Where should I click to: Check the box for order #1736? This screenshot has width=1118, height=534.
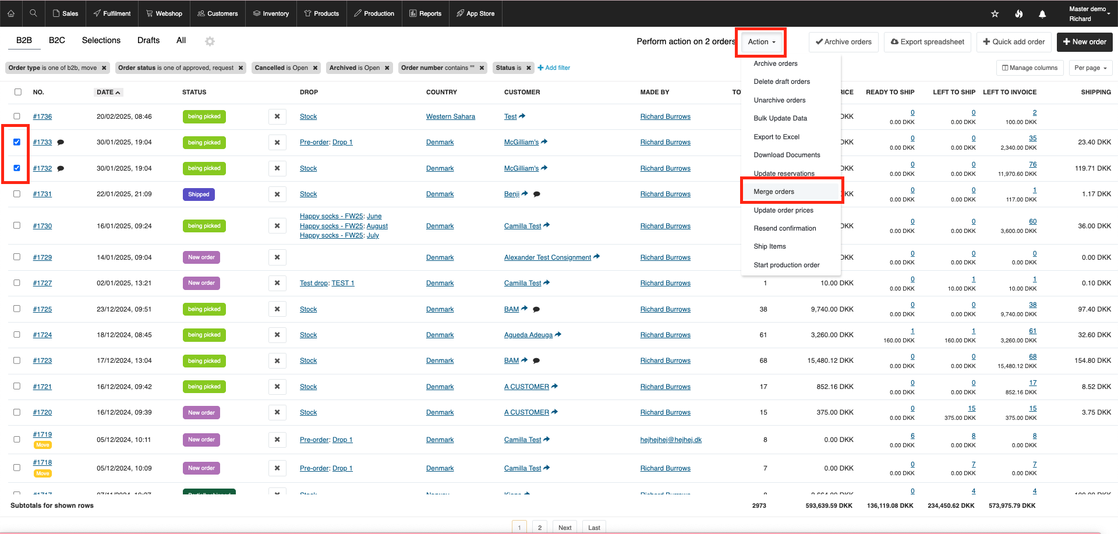(x=17, y=116)
